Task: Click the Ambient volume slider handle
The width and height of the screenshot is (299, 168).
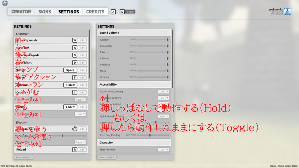Action: (x=168, y=40)
